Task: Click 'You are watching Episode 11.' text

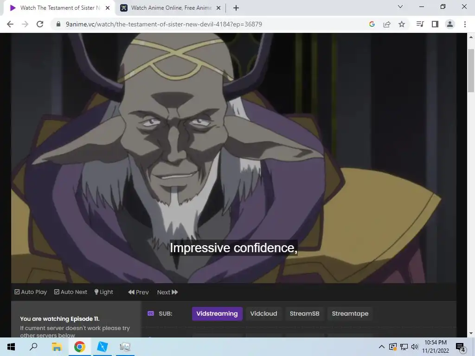Action: point(60,319)
